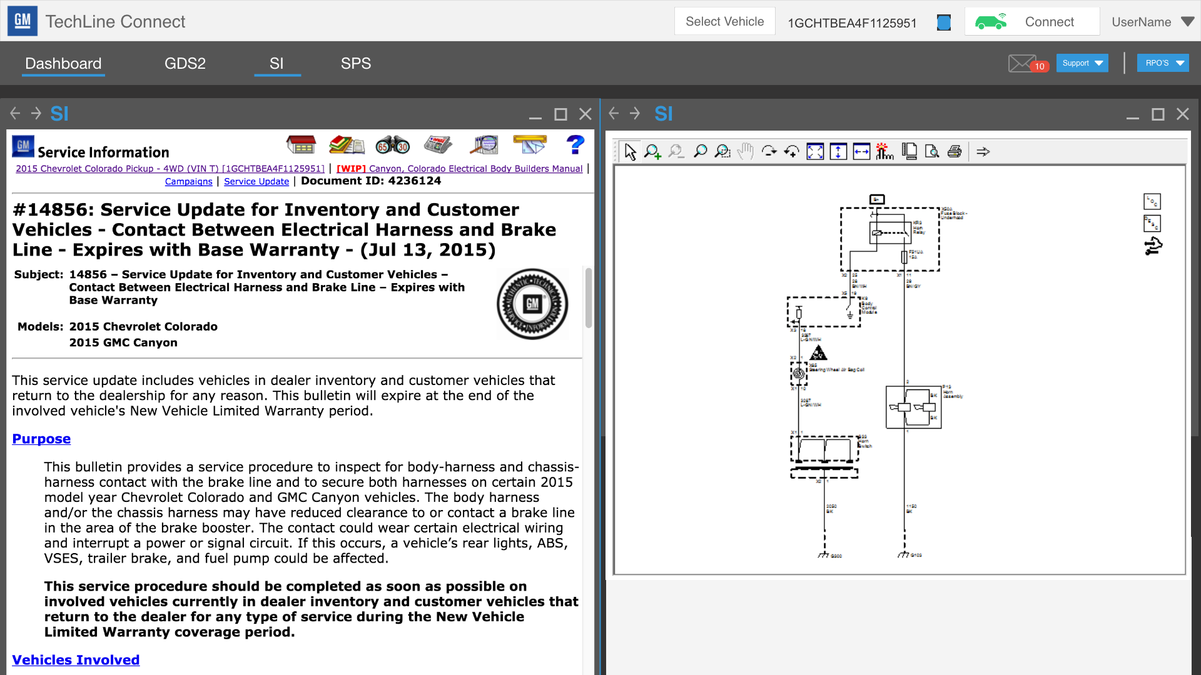This screenshot has height=675, width=1201.
Task: Click the binoculars search icon
Action: (392, 145)
